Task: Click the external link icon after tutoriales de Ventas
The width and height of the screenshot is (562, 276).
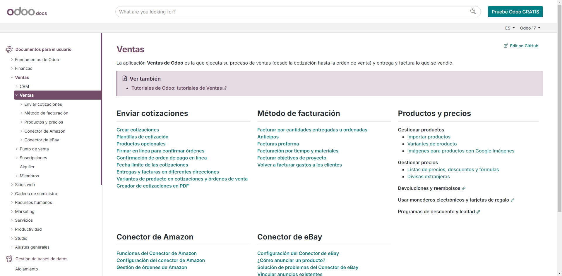Action: tap(224, 88)
